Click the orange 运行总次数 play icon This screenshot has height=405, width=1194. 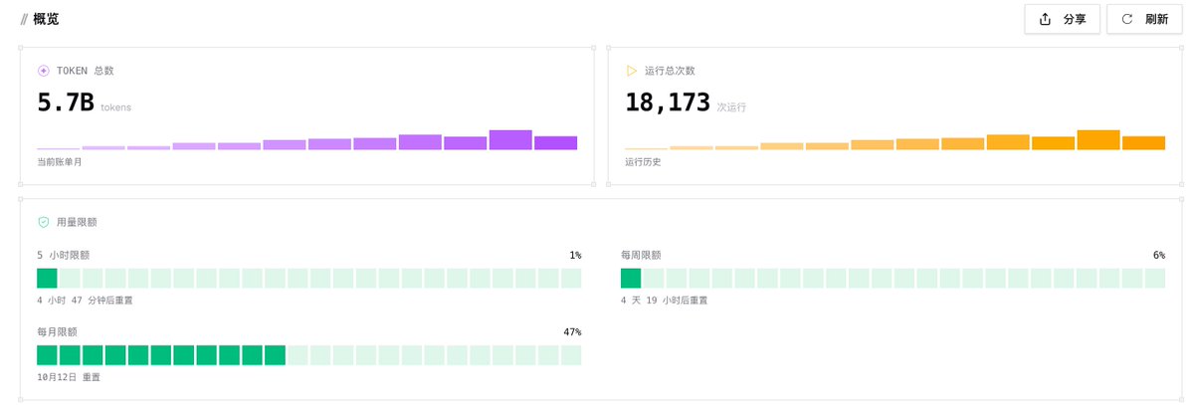coord(631,71)
